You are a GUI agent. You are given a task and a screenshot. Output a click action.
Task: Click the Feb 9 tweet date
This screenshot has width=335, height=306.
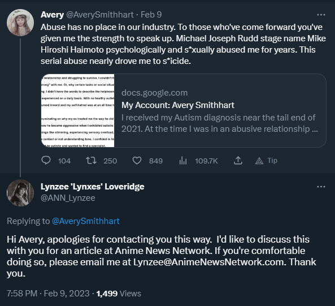click(x=151, y=15)
